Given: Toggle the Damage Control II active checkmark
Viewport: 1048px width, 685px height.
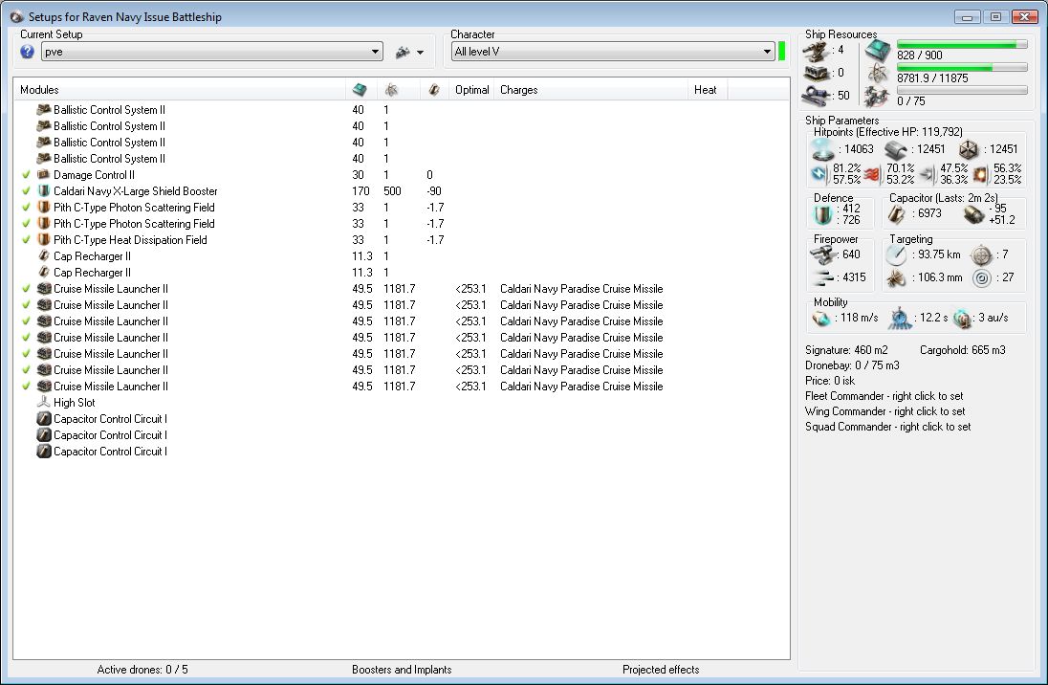Looking at the screenshot, I should click(26, 174).
